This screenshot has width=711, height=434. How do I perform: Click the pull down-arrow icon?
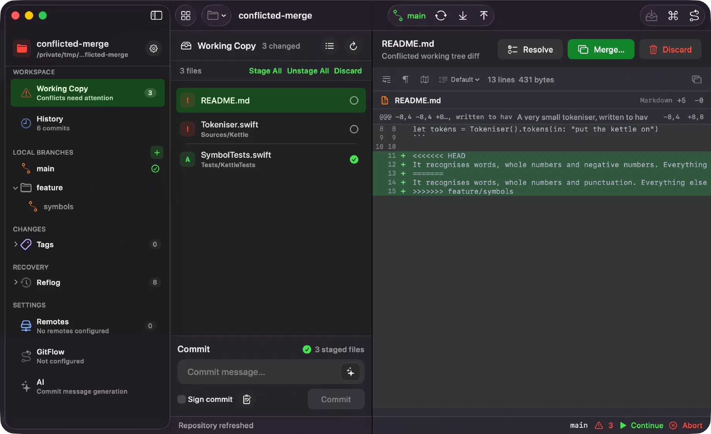tap(463, 16)
